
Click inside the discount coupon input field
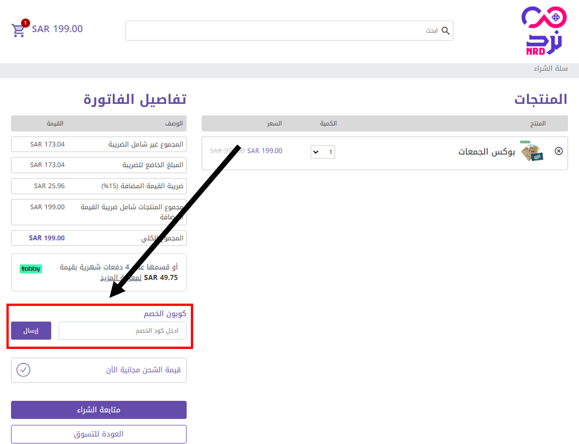pos(122,330)
